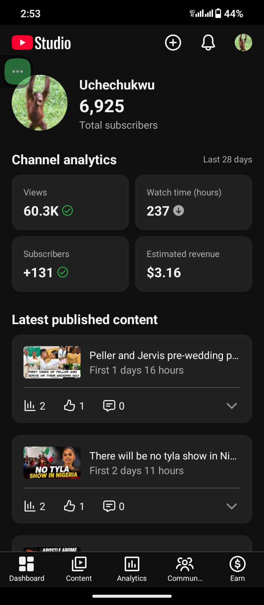Go to the Community tab

pos(185,569)
